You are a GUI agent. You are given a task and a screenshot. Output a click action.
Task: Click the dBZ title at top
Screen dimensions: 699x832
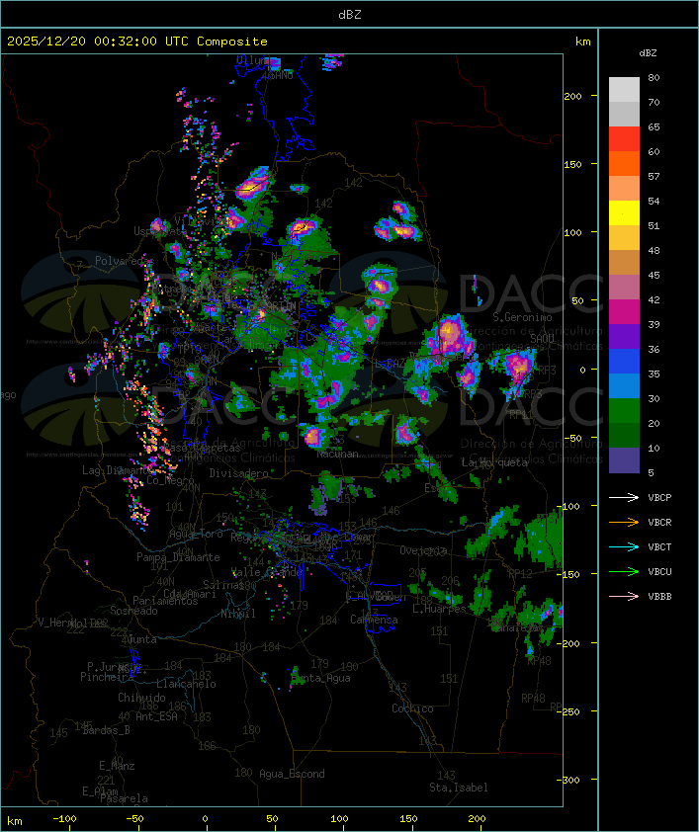[350, 15]
